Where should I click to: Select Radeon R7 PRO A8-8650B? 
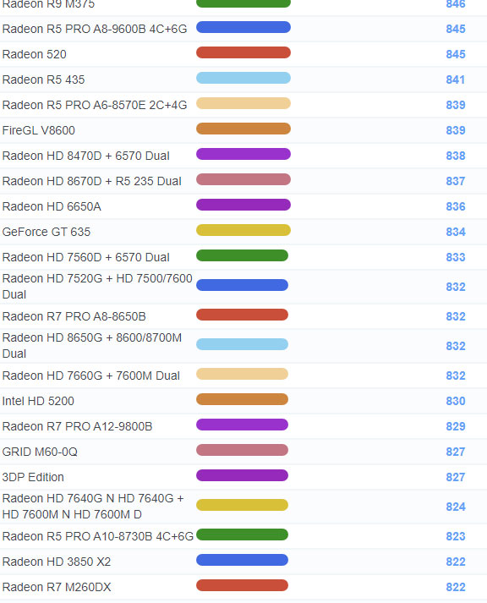(x=74, y=316)
